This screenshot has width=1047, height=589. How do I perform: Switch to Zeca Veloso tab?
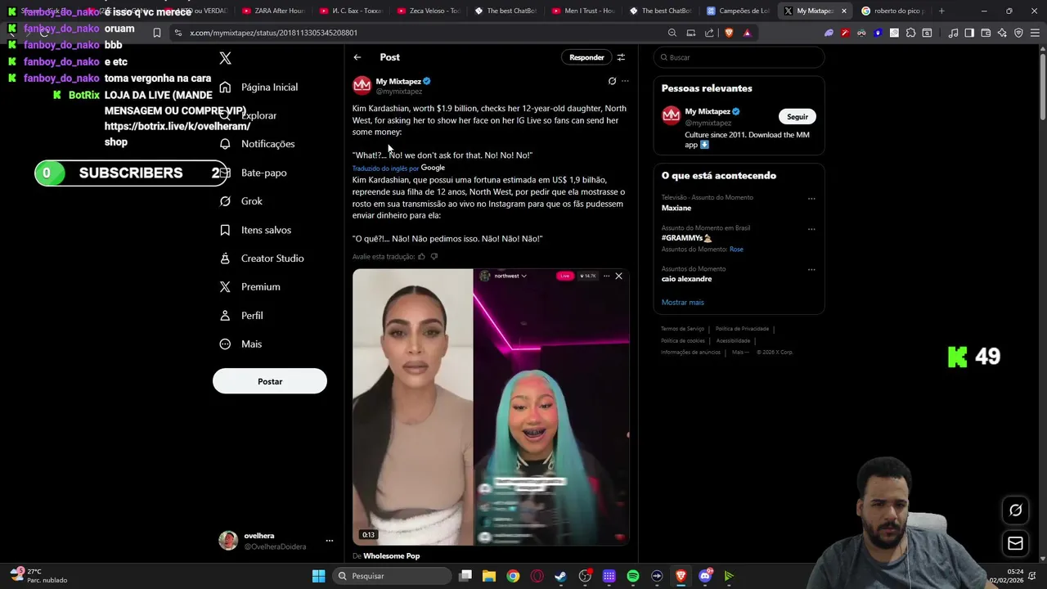pyautogui.click(x=428, y=11)
